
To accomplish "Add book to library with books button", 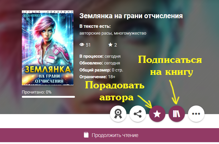I will click(177, 114).
